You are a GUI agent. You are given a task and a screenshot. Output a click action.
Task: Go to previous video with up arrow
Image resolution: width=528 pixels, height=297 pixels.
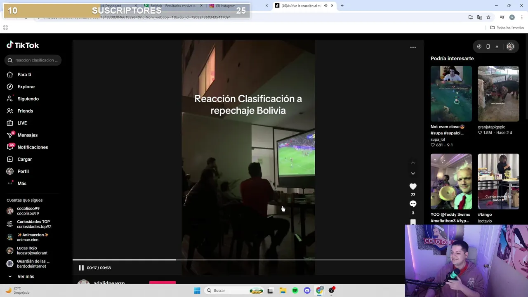point(413,163)
